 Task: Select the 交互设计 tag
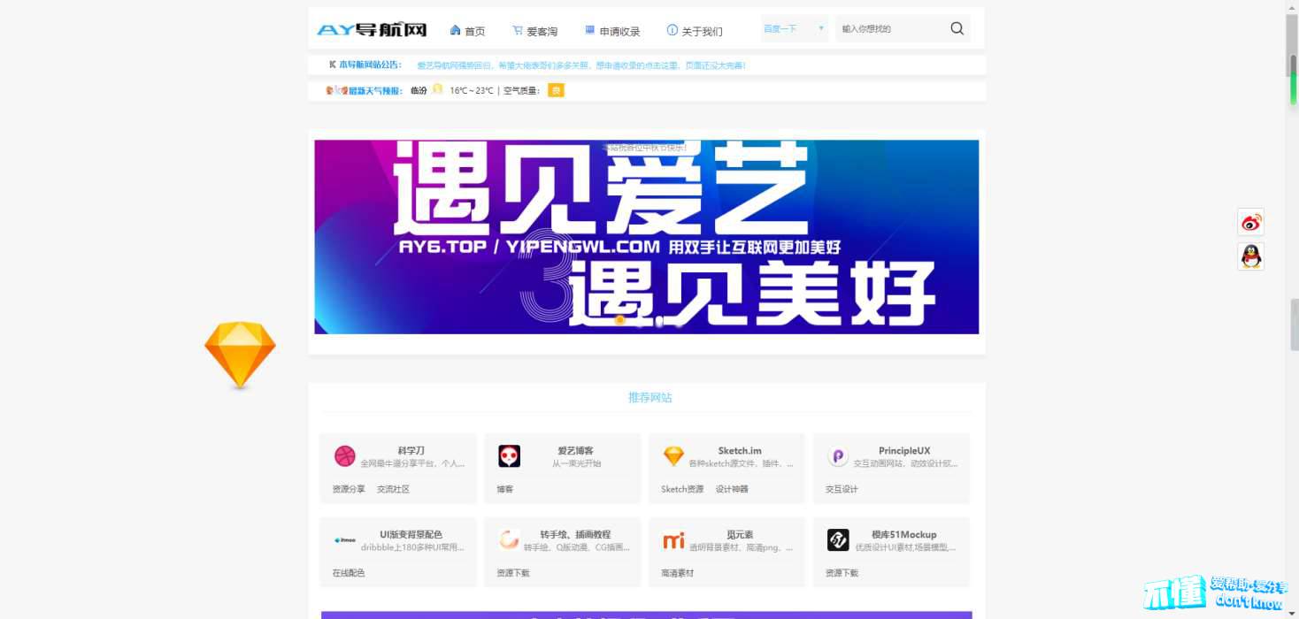842,489
